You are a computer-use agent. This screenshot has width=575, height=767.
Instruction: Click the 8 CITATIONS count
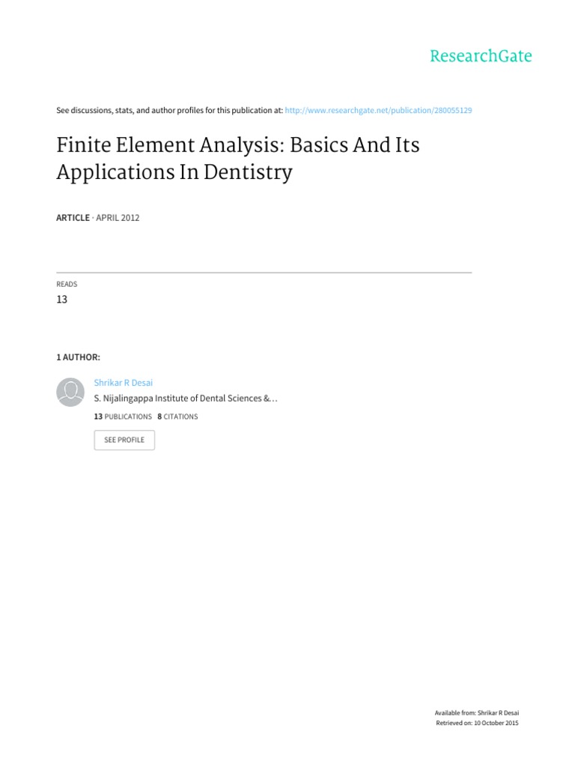(x=178, y=416)
